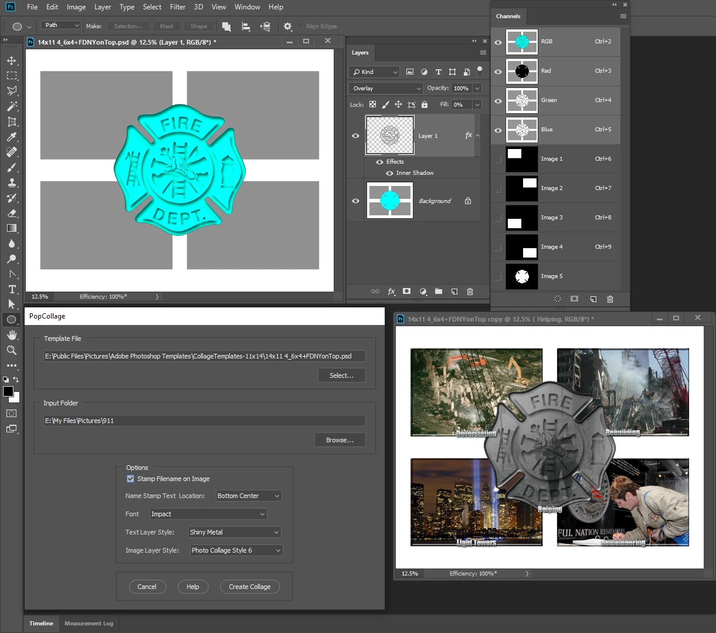The image size is (716, 633).
Task: Open the layer Opacity dropdown arrow
Action: tap(477, 88)
